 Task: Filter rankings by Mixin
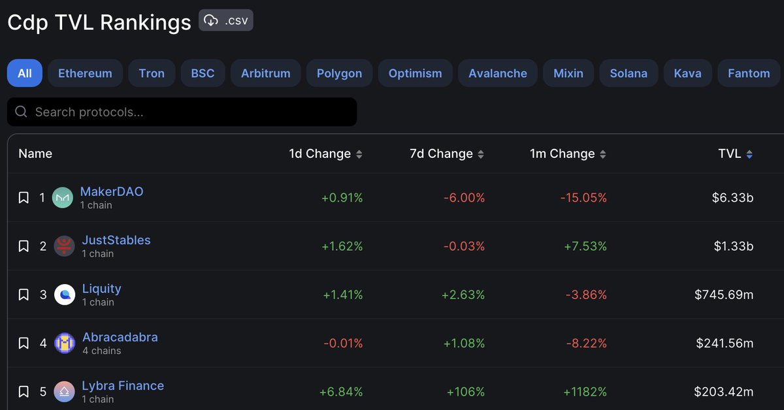coord(568,73)
